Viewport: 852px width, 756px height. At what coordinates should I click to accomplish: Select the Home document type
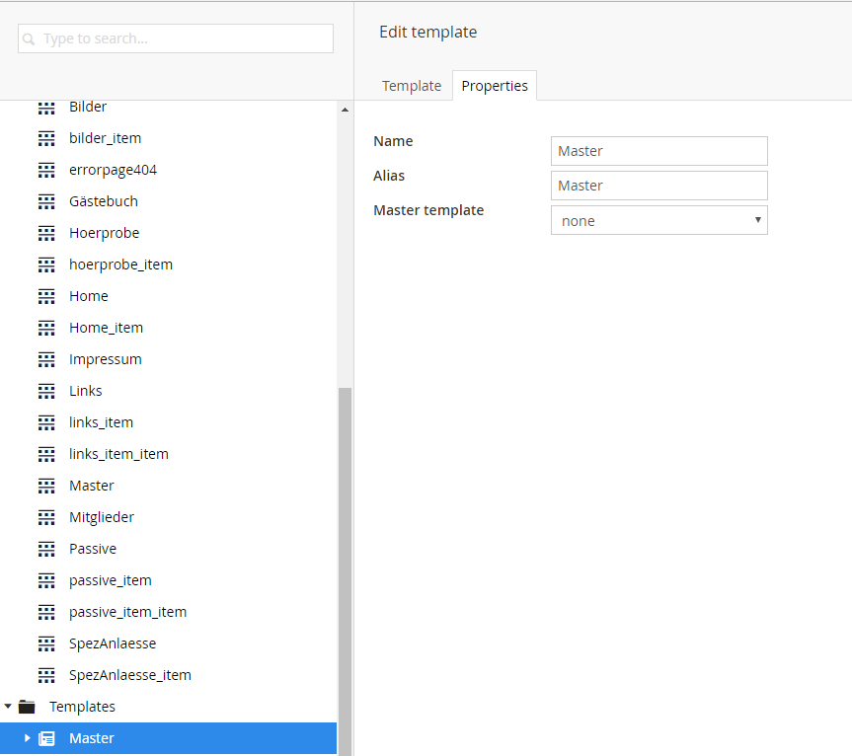[x=89, y=296]
